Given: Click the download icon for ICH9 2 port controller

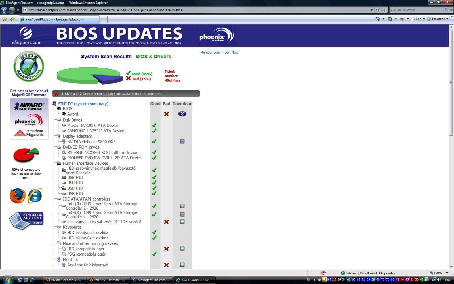Looking at the screenshot, I should pos(182,206).
